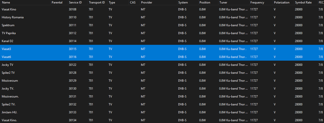
Task: Select the History Romania channel row
Action: (x=162, y=17)
